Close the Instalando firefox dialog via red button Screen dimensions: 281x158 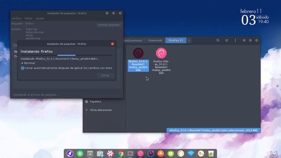click(112, 44)
